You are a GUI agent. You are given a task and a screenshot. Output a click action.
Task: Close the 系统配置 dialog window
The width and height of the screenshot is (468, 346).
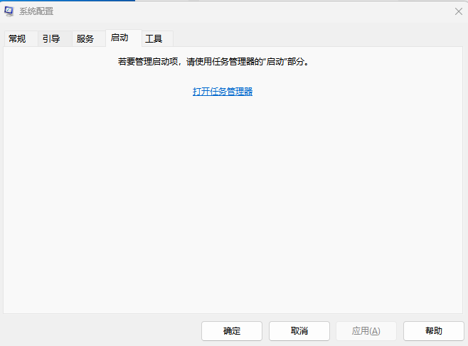click(x=458, y=11)
